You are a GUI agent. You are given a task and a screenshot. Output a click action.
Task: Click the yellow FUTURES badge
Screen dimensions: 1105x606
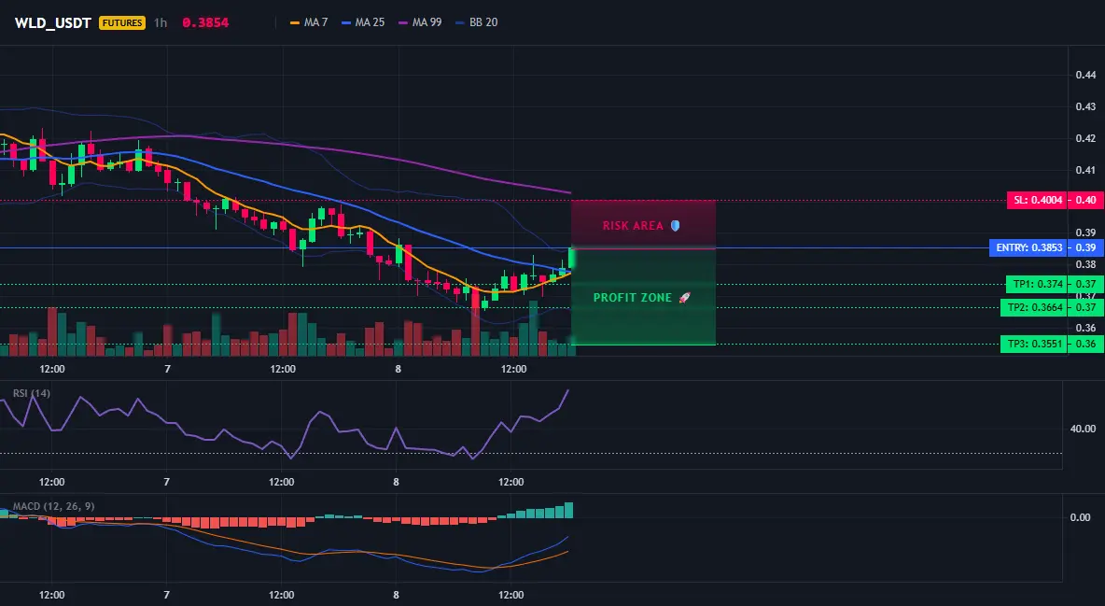pos(122,22)
